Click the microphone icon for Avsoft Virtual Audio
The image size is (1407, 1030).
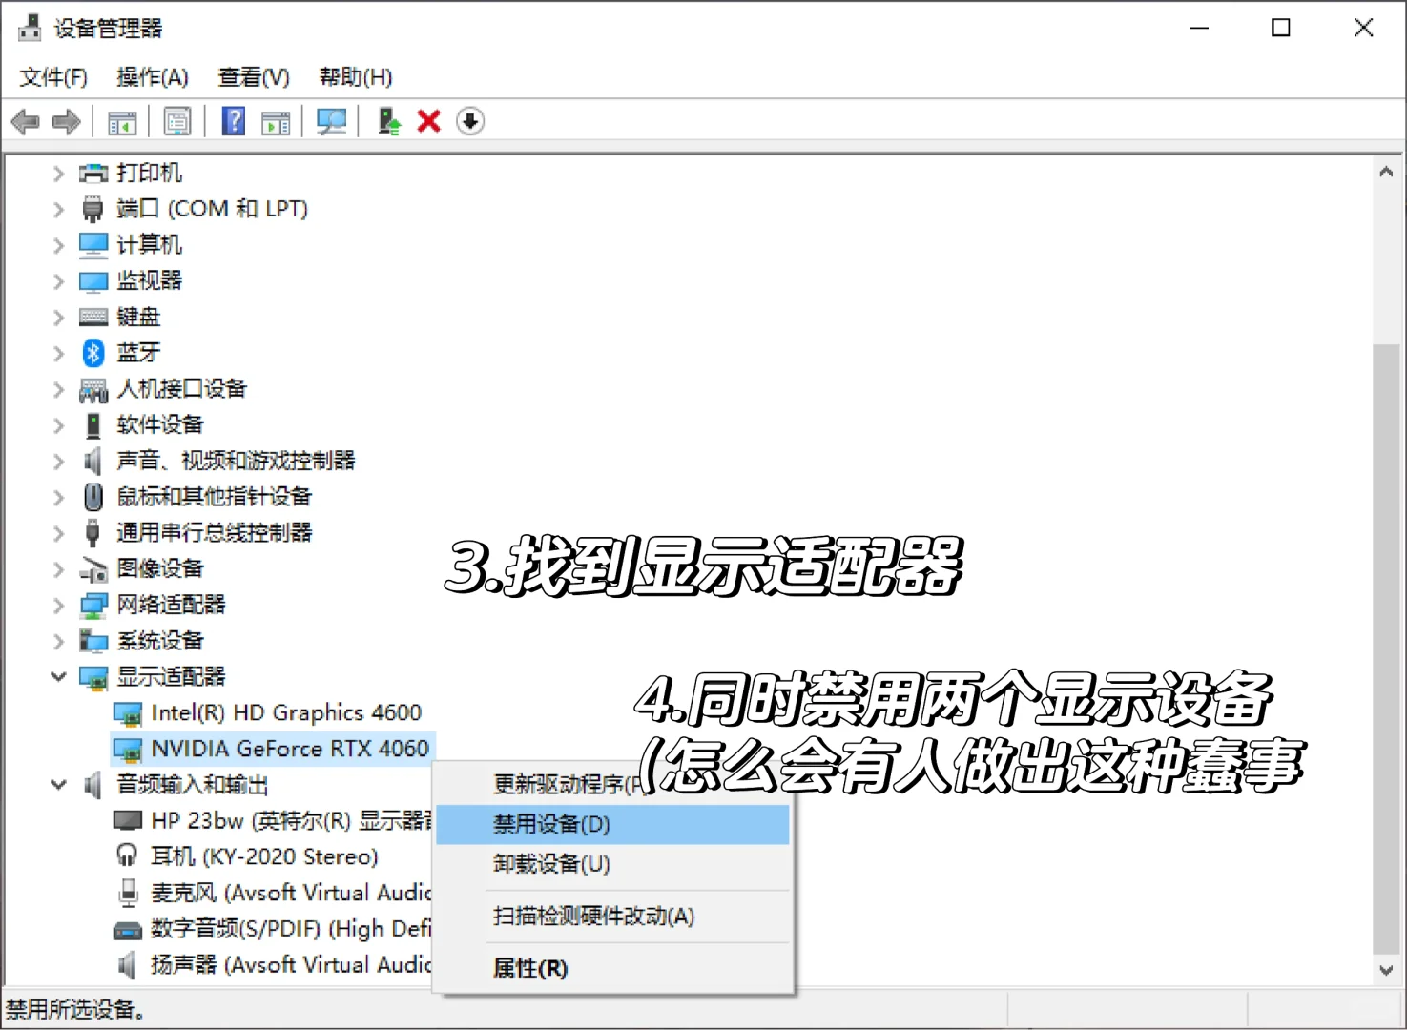(x=128, y=893)
